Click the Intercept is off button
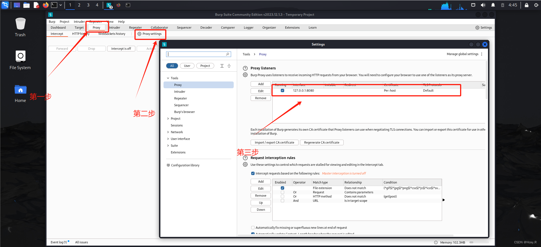 coord(121,49)
